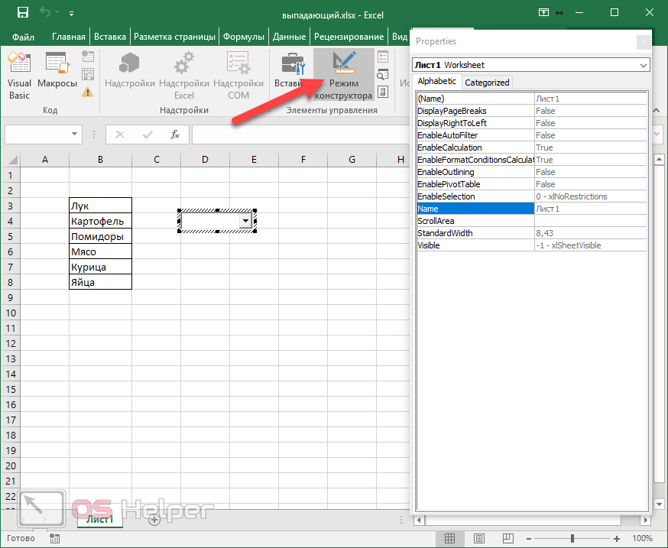This screenshot has height=548, width=668.
Task: Click the zoom slider in status bar
Action: tap(573, 538)
